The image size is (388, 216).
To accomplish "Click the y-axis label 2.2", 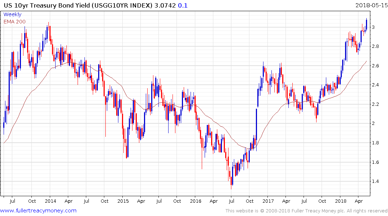I will (x=376, y=104).
